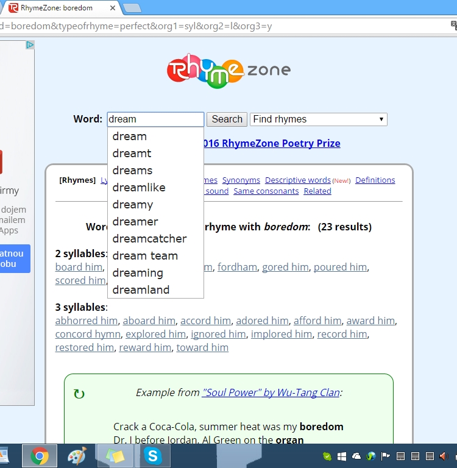
Task: Close the RhymeZone: boredom tab
Action: tap(112, 8)
